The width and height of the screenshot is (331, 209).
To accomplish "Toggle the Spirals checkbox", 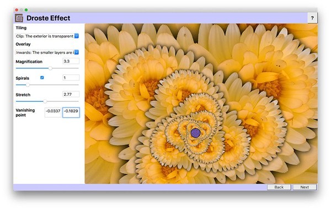I will point(42,78).
